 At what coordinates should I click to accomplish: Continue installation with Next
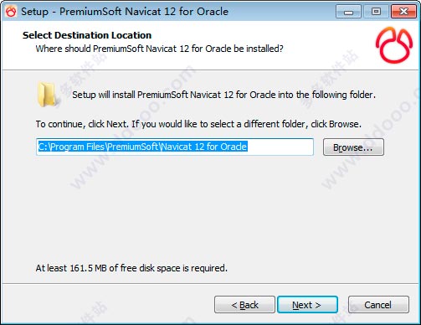click(307, 305)
